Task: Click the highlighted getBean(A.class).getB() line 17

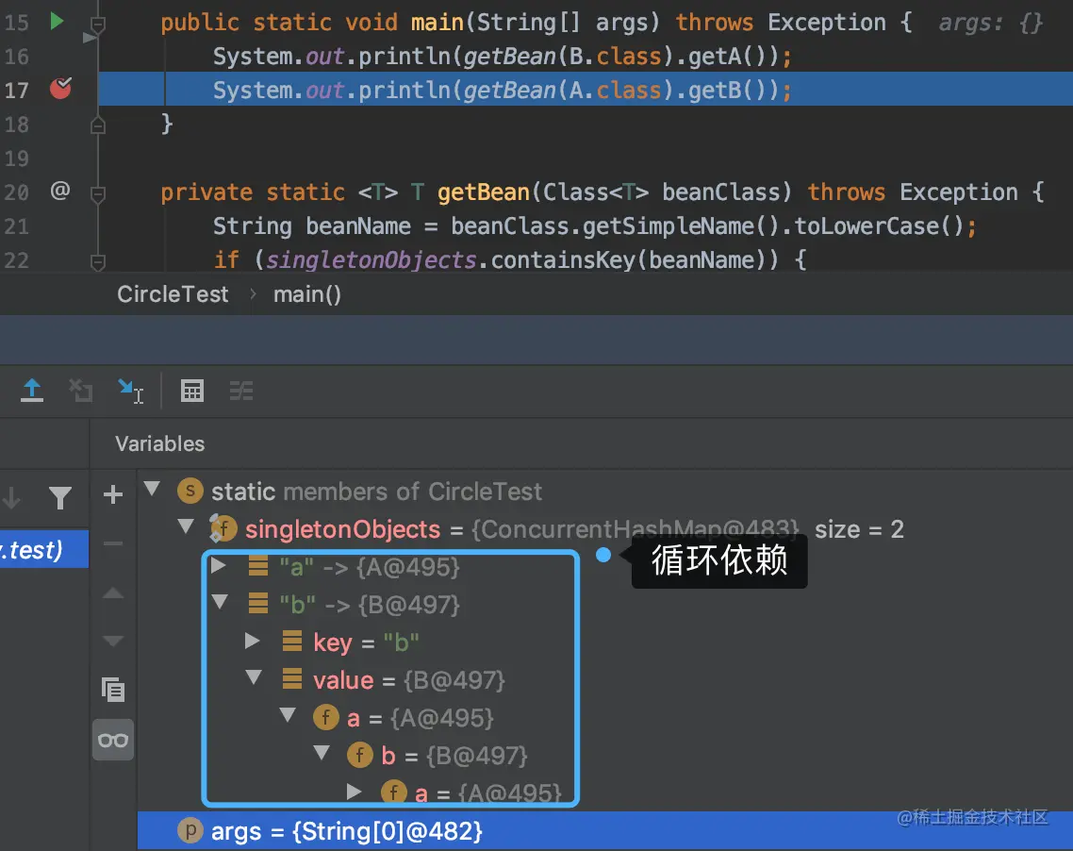Action: click(x=503, y=90)
